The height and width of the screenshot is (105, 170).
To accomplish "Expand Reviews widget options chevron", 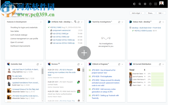I will click(x=82, y=64).
